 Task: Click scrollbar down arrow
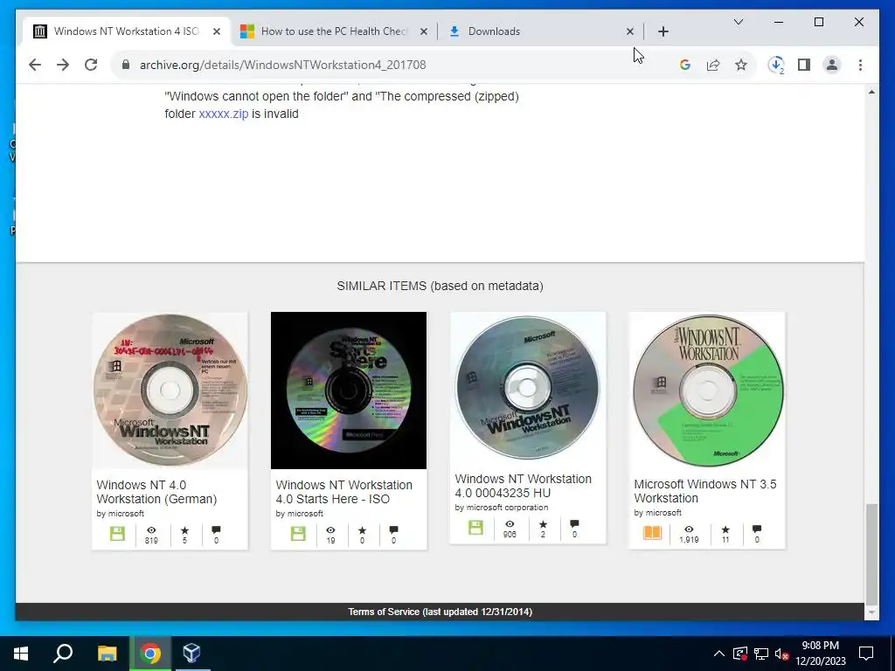(871, 612)
